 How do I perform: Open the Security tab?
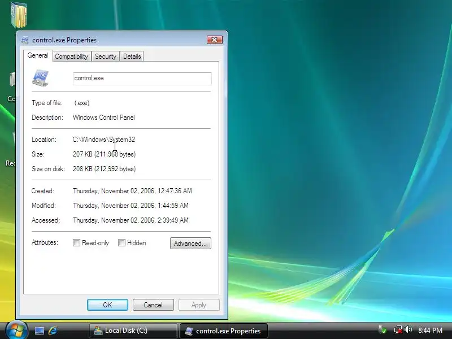[x=106, y=56]
